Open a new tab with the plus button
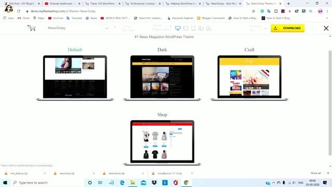Image resolution: width=332 pixels, height=187 pixels. click(x=288, y=4)
